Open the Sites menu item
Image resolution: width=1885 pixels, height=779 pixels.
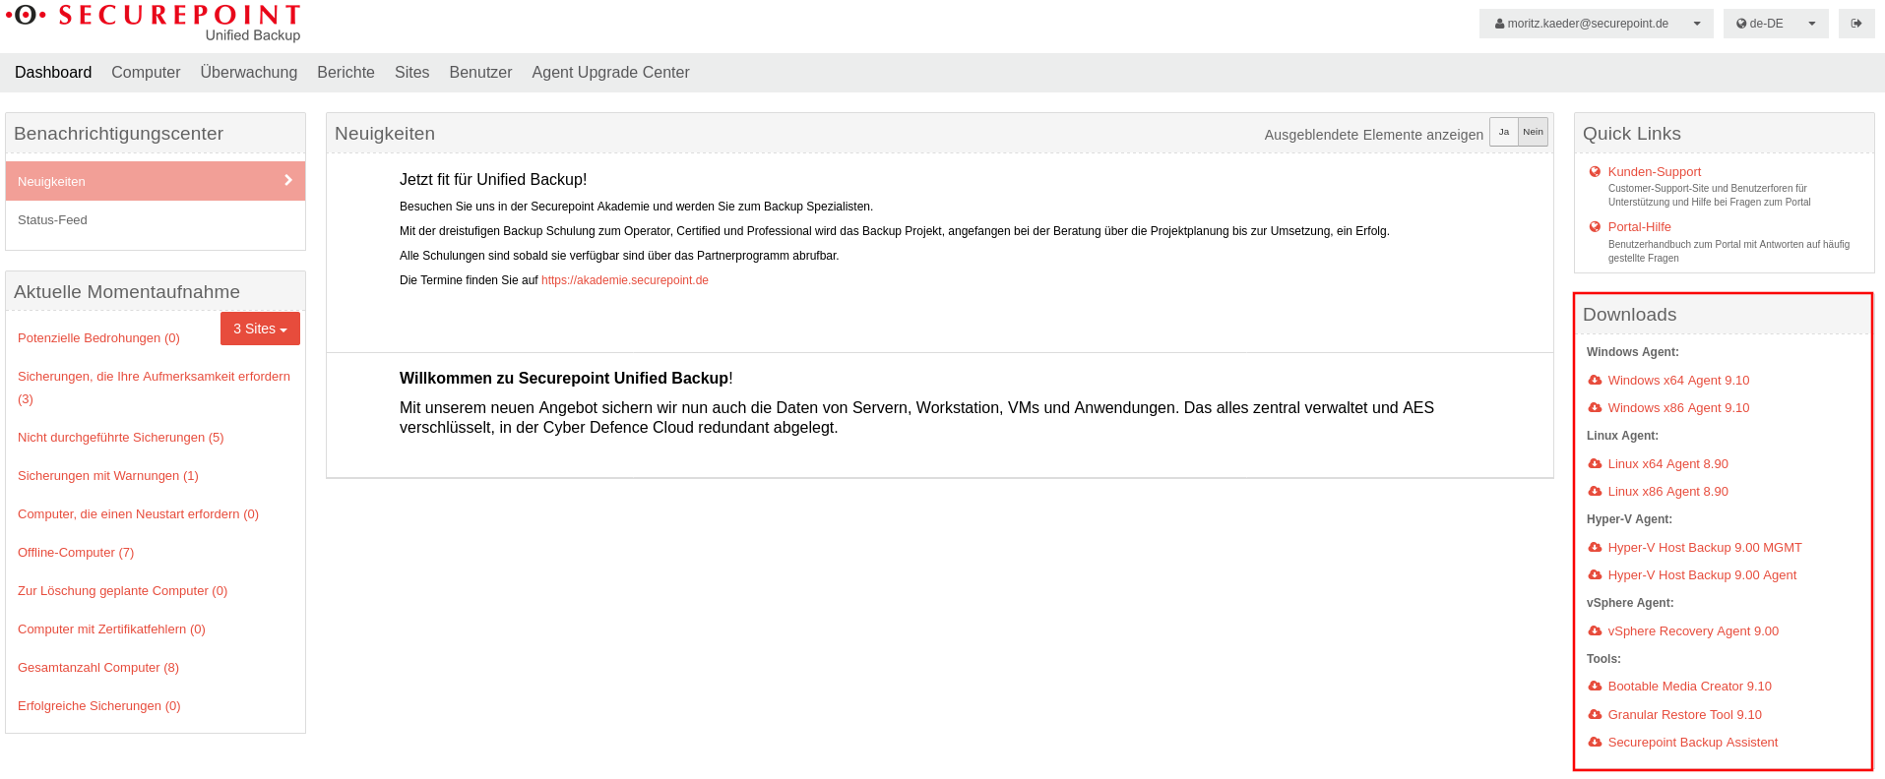pos(412,72)
